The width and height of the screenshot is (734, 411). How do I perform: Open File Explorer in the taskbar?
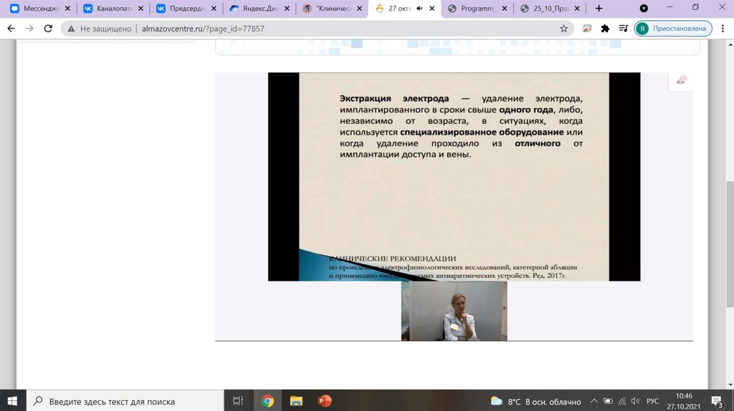(x=296, y=401)
